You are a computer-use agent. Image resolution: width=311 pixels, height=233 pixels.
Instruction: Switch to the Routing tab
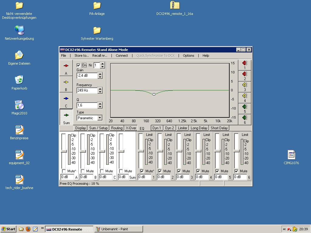(x=117, y=128)
